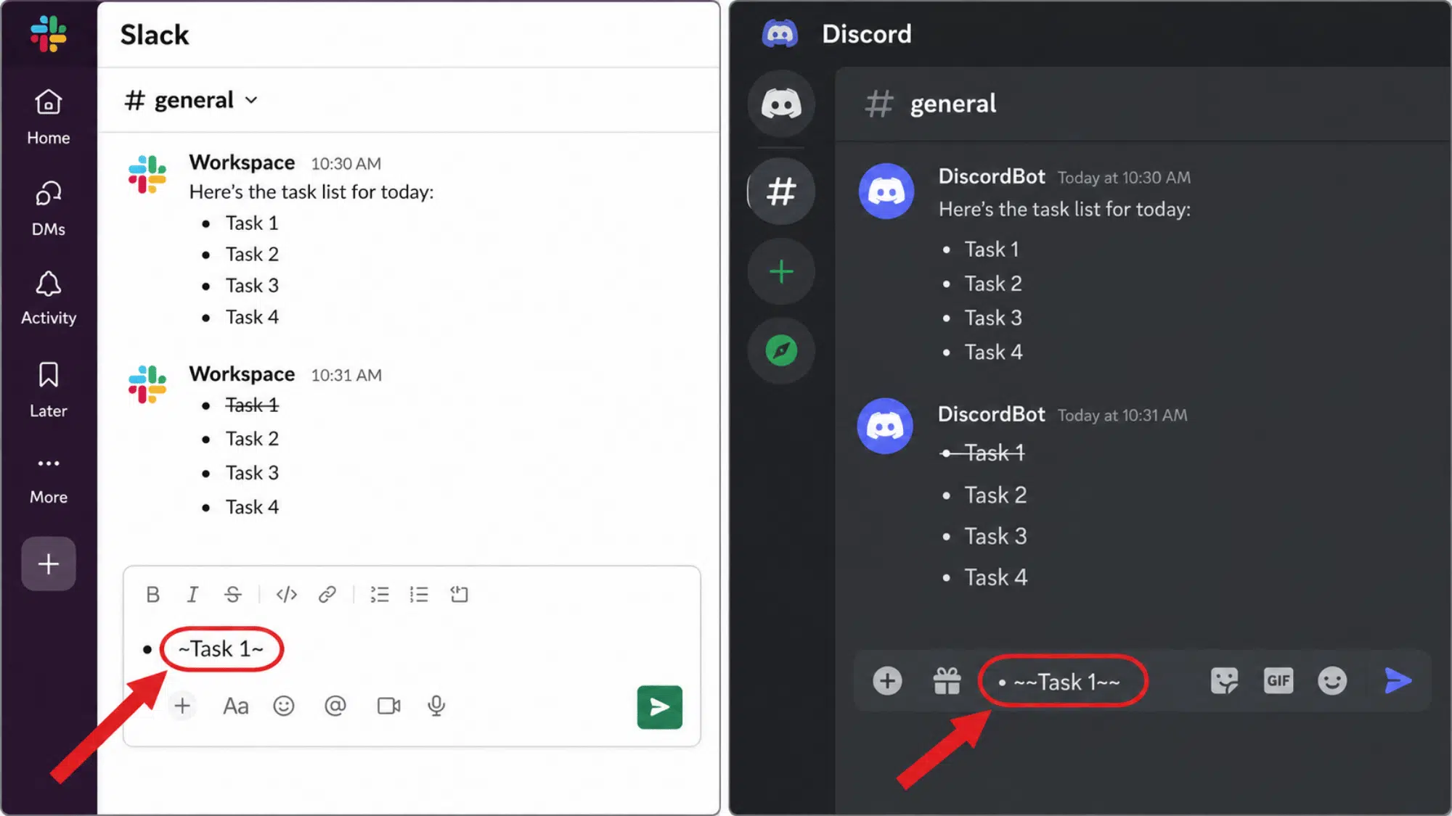Screen dimensions: 1452x816
Task: Open DMs in Slack sidebar
Action: click(49, 208)
